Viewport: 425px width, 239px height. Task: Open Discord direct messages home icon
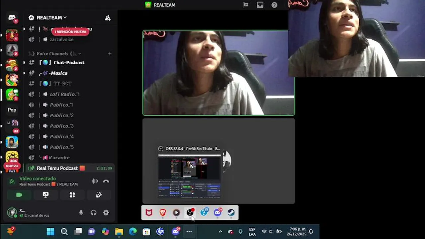12,18
